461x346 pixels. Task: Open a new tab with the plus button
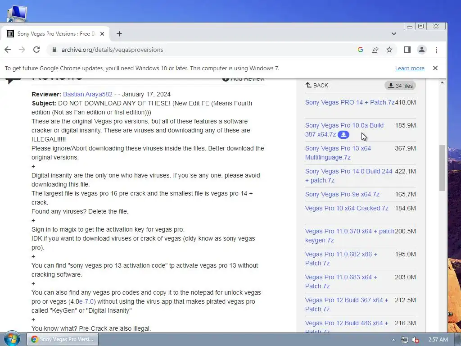click(119, 34)
